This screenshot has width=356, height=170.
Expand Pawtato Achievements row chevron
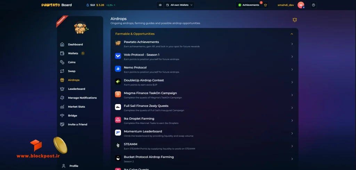point(292,44)
